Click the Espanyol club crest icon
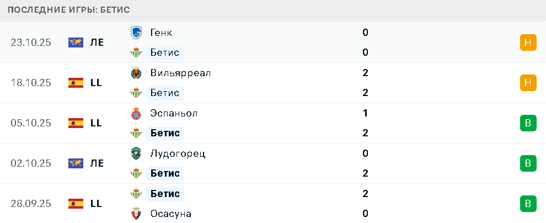The image size is (546, 223). pyautogui.click(x=136, y=113)
